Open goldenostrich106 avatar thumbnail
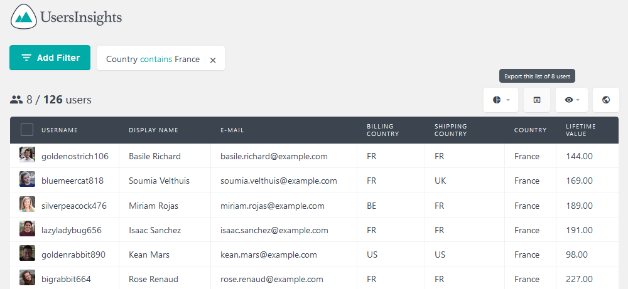Image resolution: width=628 pixels, height=289 pixels. tap(27, 155)
